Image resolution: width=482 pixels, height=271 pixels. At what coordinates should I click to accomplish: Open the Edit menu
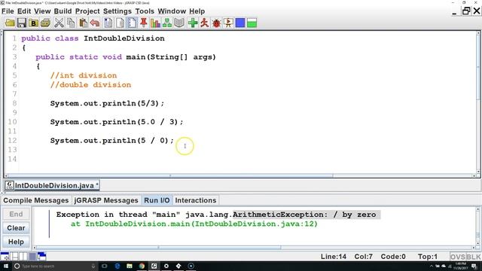point(24,11)
